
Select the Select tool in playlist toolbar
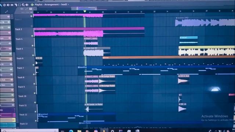coord(19,5)
